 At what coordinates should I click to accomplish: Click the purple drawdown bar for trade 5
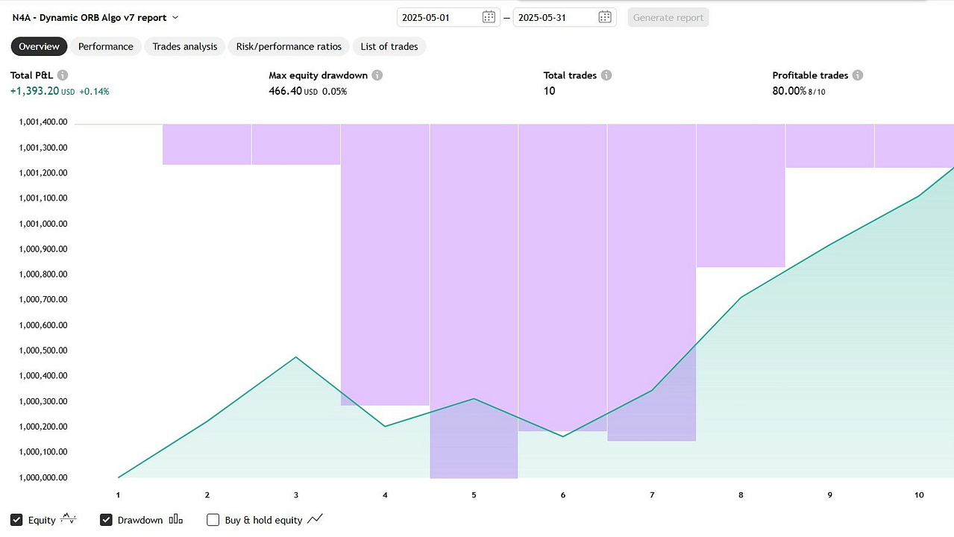(x=474, y=301)
